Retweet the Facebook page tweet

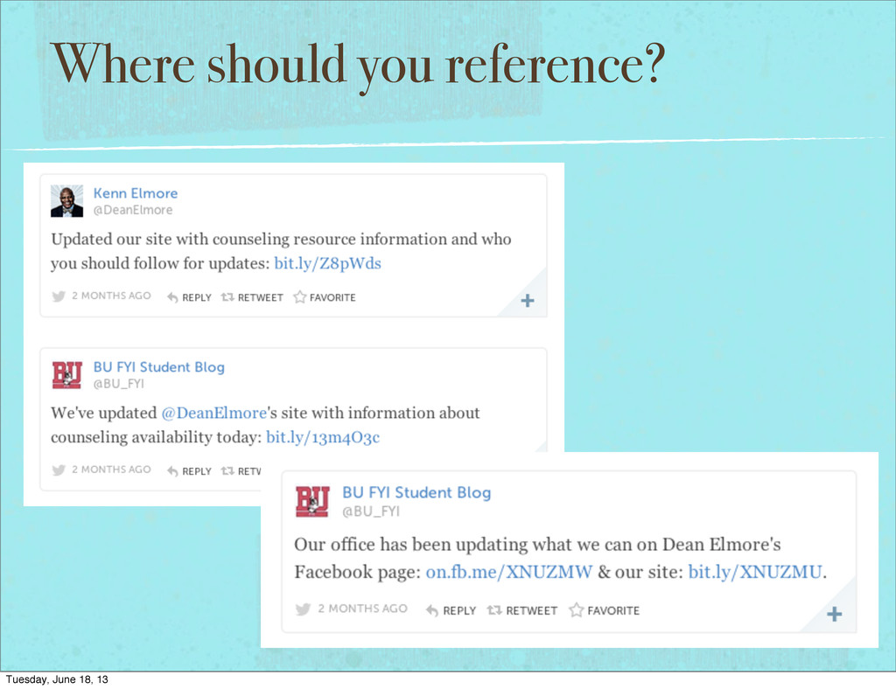point(531,611)
